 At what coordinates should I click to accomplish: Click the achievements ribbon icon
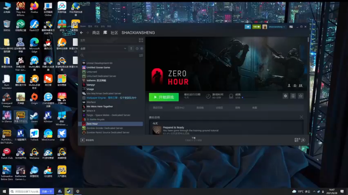click(231, 96)
